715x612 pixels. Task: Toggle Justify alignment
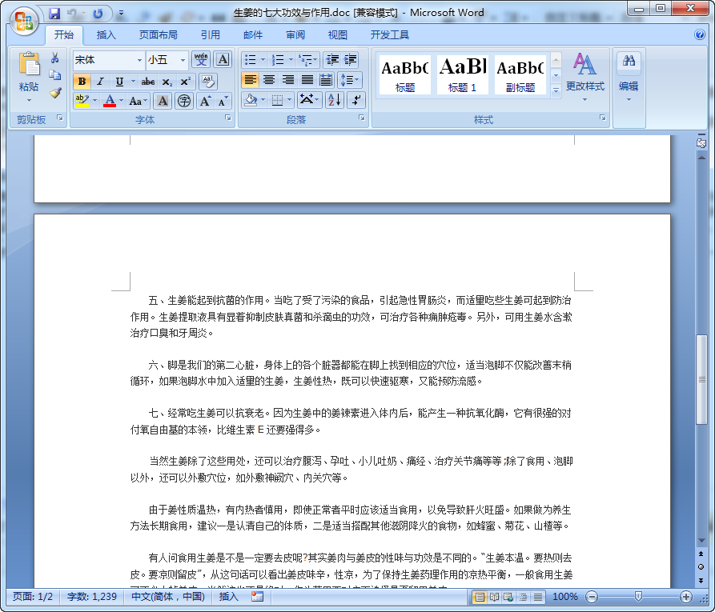[307, 80]
